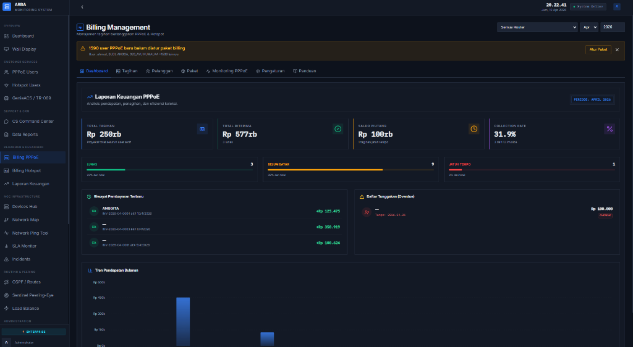Switch to the Pelanggan tab

[159, 71]
